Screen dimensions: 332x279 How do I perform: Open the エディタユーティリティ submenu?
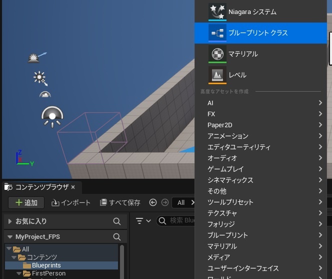(260, 147)
